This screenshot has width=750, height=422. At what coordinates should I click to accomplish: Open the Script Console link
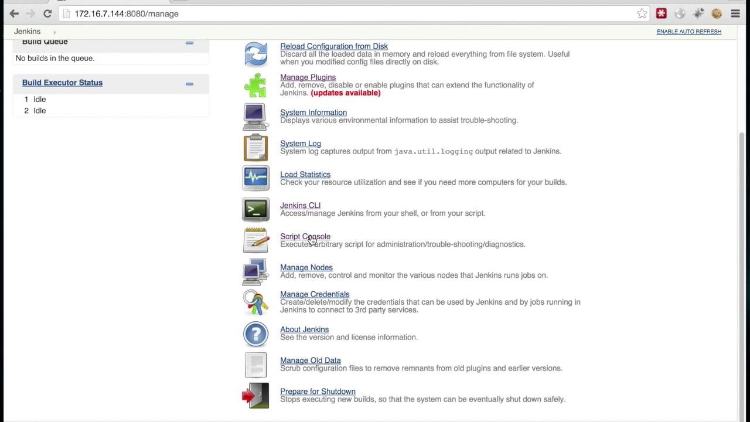click(x=305, y=237)
